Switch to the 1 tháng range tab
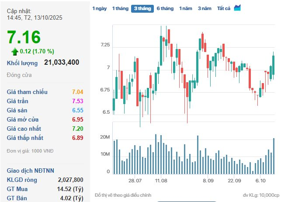The image size is (281, 202). click(120, 9)
